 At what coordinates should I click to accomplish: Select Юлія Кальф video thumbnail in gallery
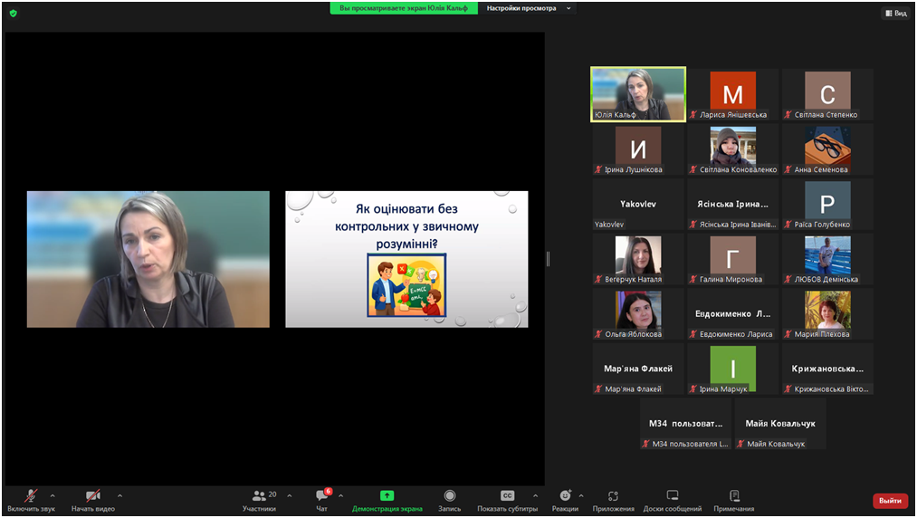[638, 93]
